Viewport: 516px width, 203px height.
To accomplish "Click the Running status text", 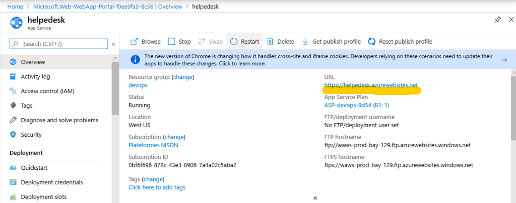I will (x=140, y=106).
